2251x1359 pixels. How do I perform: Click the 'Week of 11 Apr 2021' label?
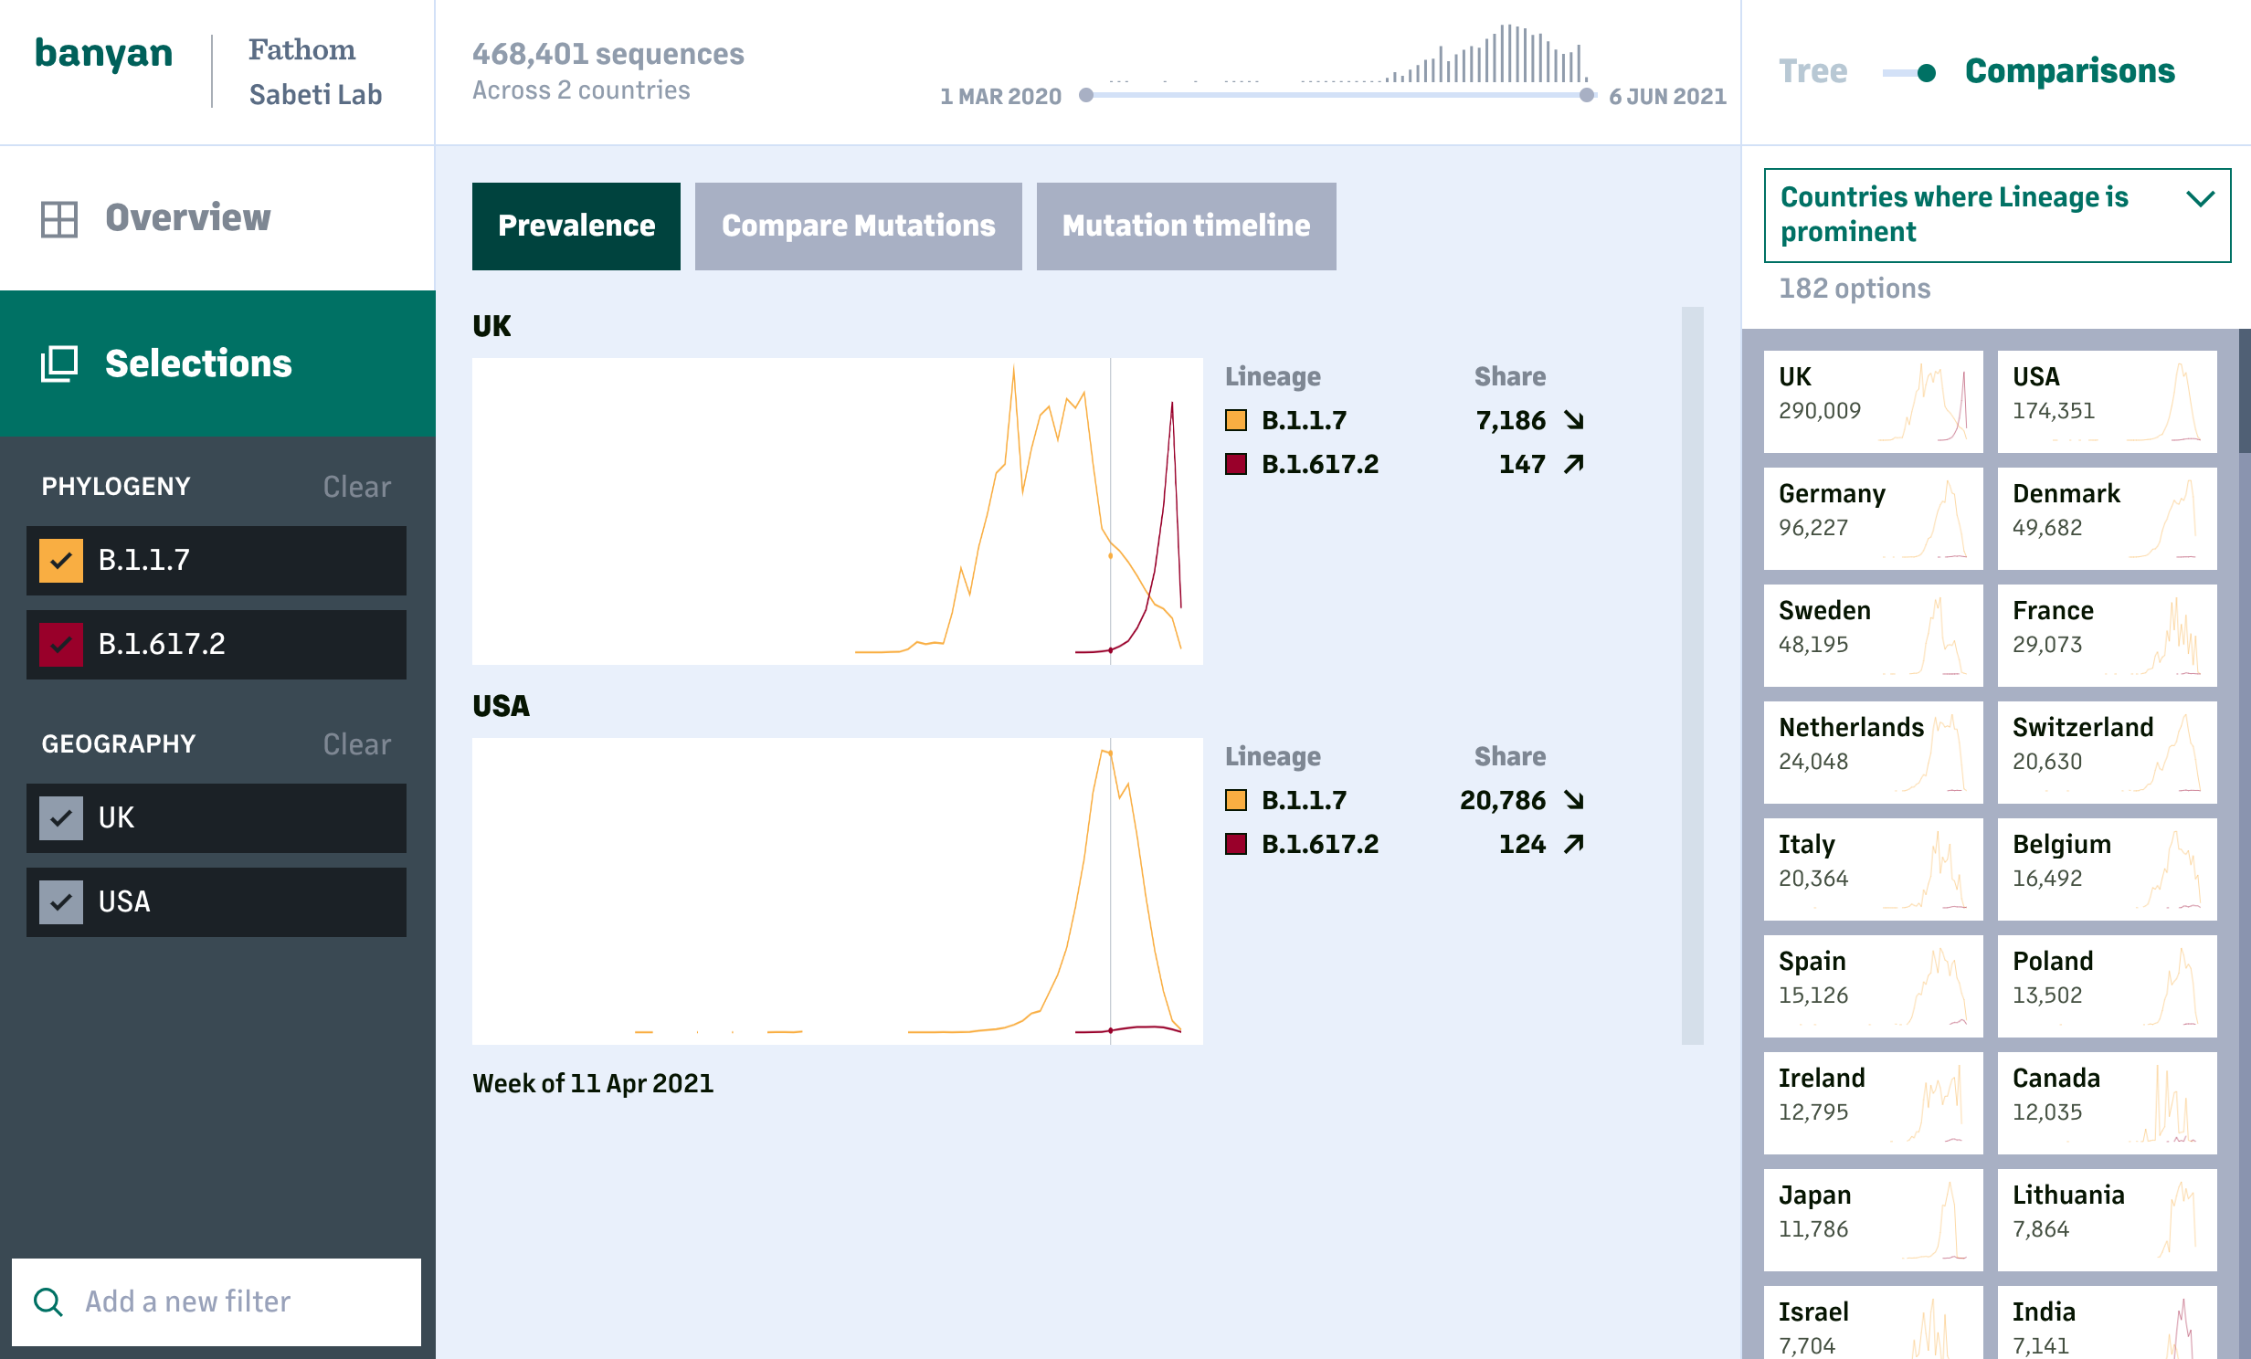(x=593, y=1083)
